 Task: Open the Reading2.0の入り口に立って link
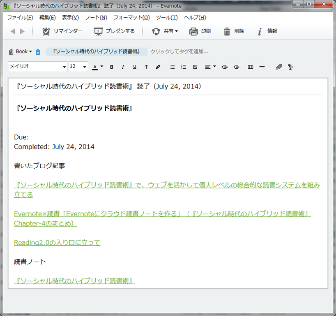(57, 243)
